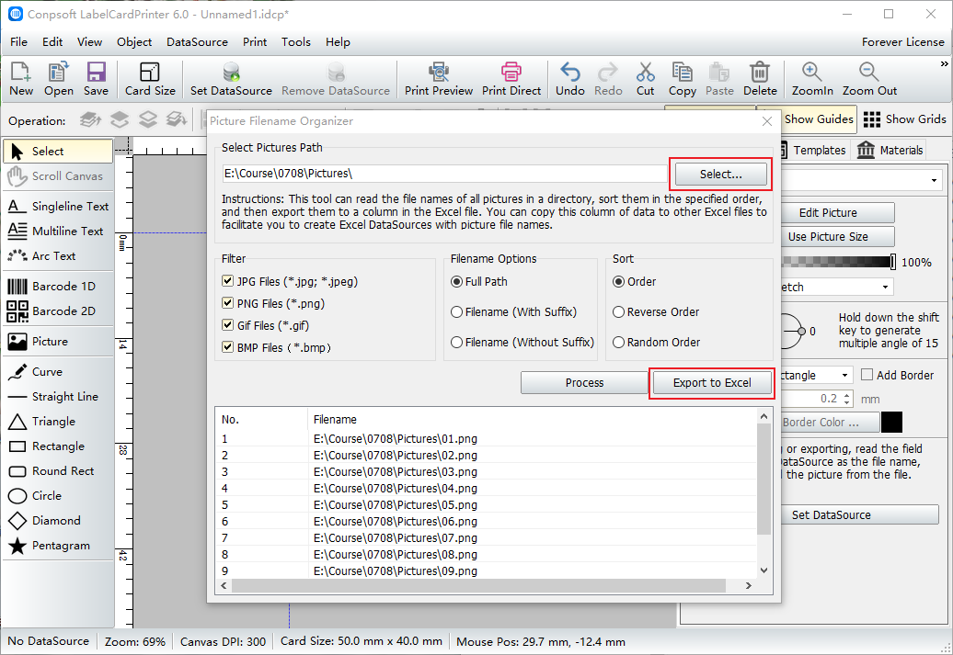Expand the toolbar overflow chevron
953x655 pixels.
[944, 63]
